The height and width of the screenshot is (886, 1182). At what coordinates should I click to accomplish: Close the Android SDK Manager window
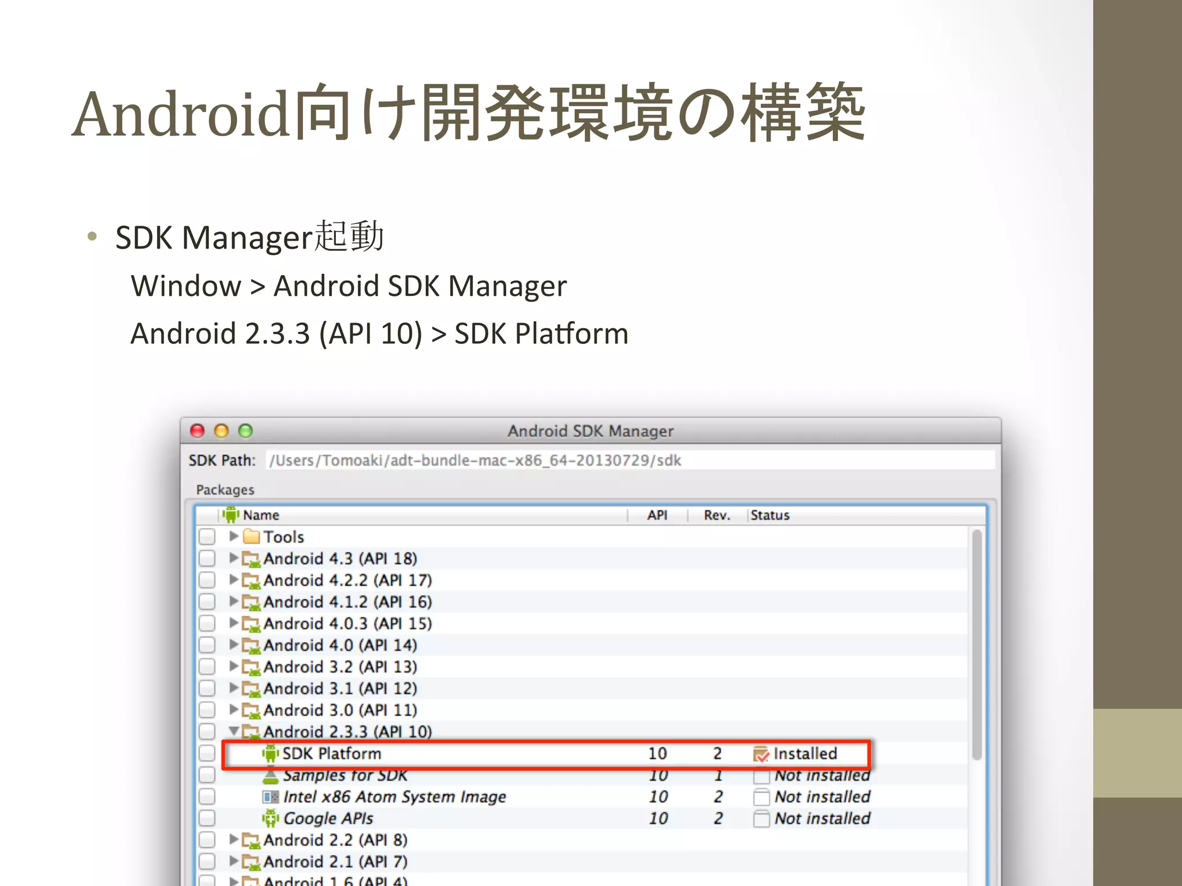[197, 431]
